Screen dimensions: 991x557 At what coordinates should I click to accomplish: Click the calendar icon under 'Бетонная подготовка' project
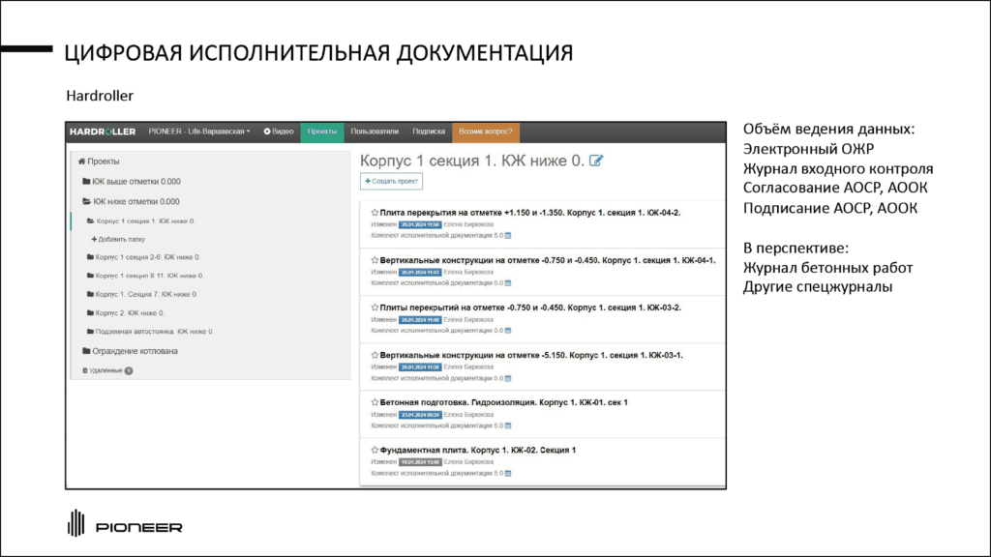tap(508, 425)
